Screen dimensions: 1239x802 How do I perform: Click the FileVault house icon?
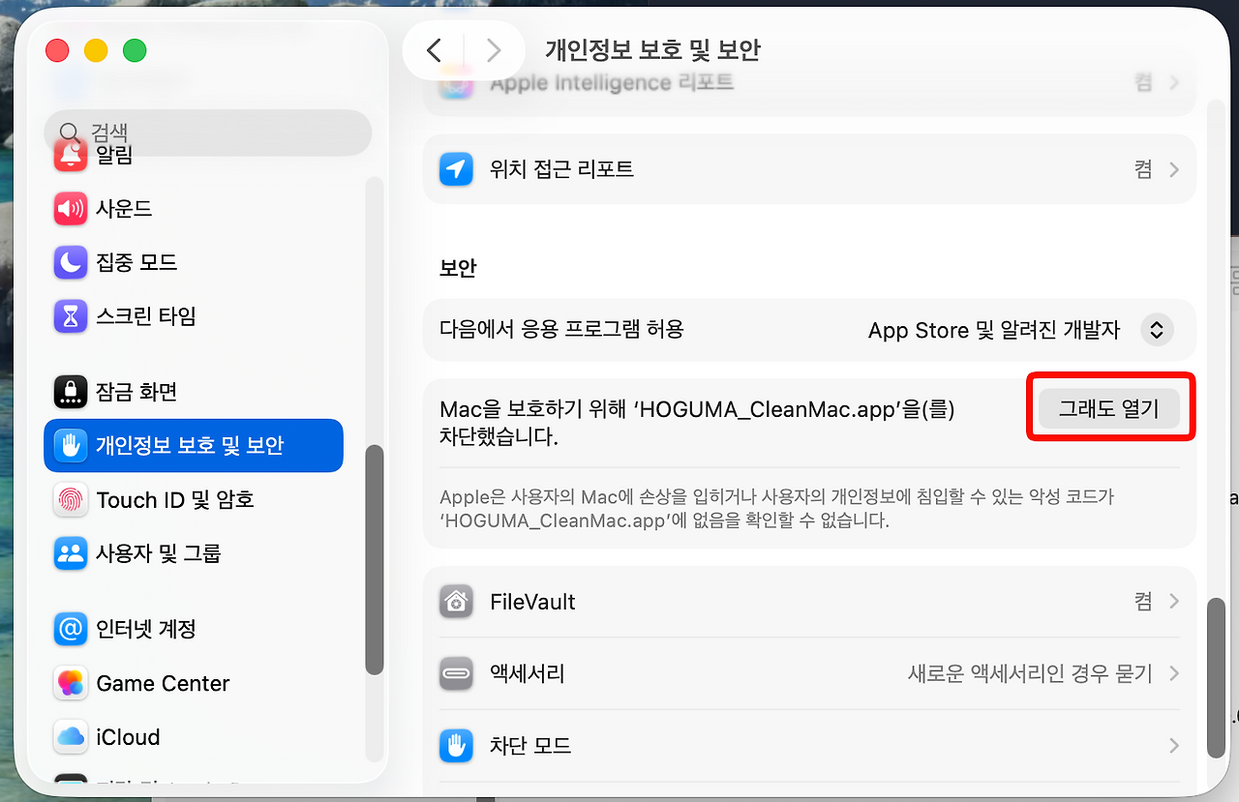pos(456,602)
